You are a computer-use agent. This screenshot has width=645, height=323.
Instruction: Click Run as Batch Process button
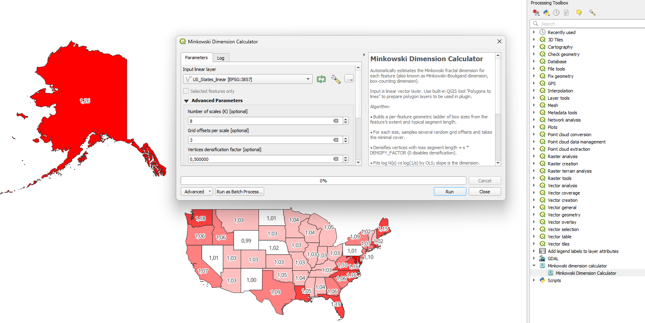(239, 192)
